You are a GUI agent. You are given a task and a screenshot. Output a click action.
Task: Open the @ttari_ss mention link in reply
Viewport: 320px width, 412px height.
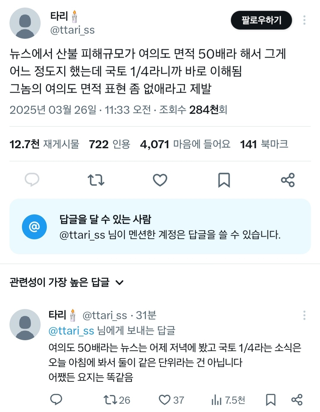(71, 331)
